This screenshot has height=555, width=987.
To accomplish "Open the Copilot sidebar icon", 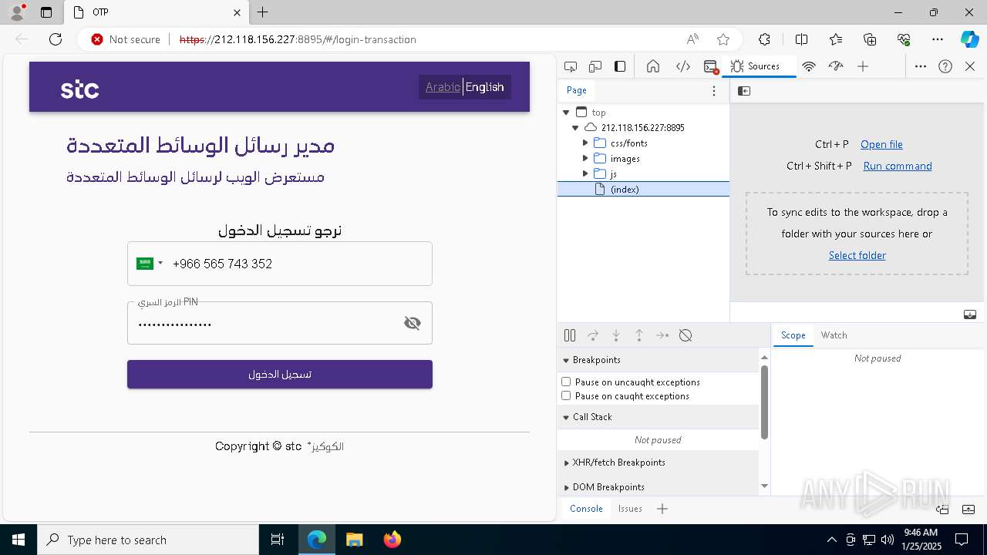I will 969,39.
